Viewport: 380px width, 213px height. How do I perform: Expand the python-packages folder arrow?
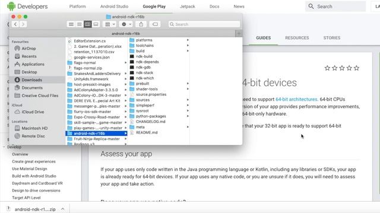tap(188, 116)
